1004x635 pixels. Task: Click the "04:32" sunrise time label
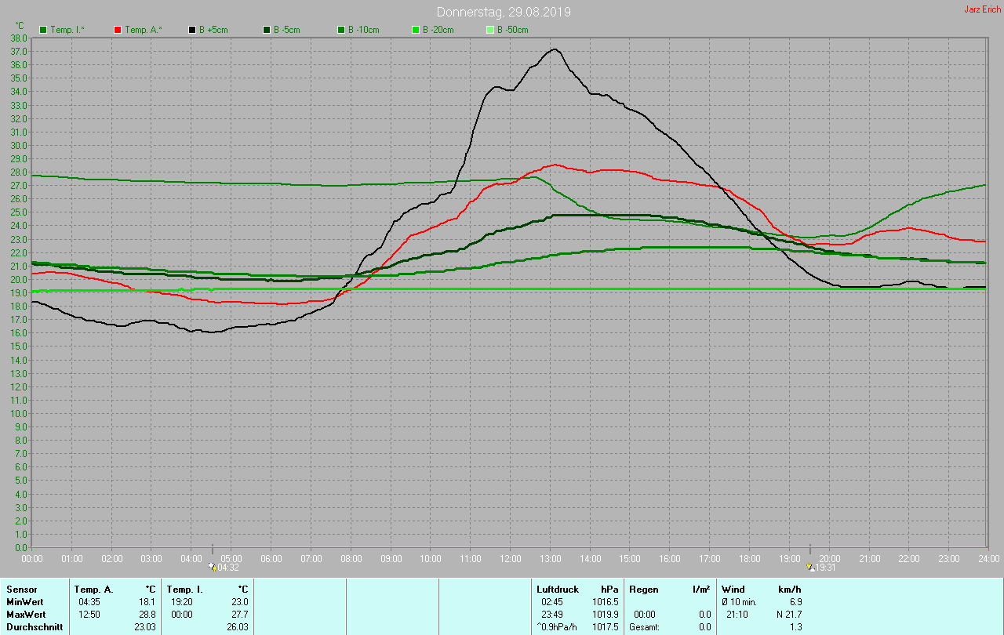228,568
